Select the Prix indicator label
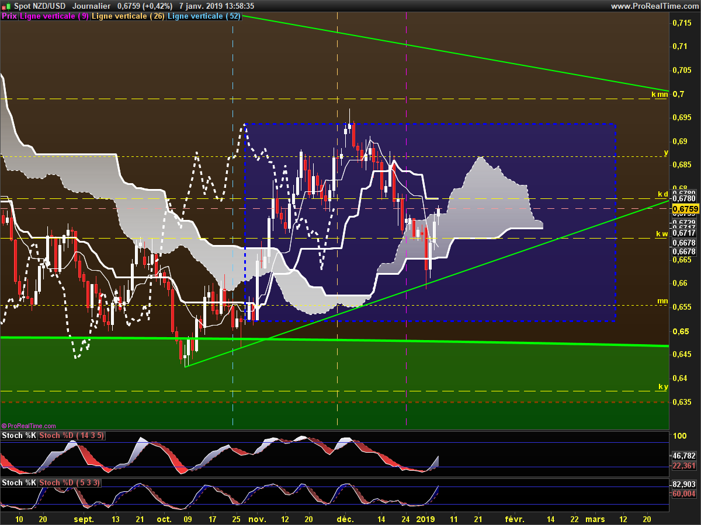701x525 pixels. (9, 16)
